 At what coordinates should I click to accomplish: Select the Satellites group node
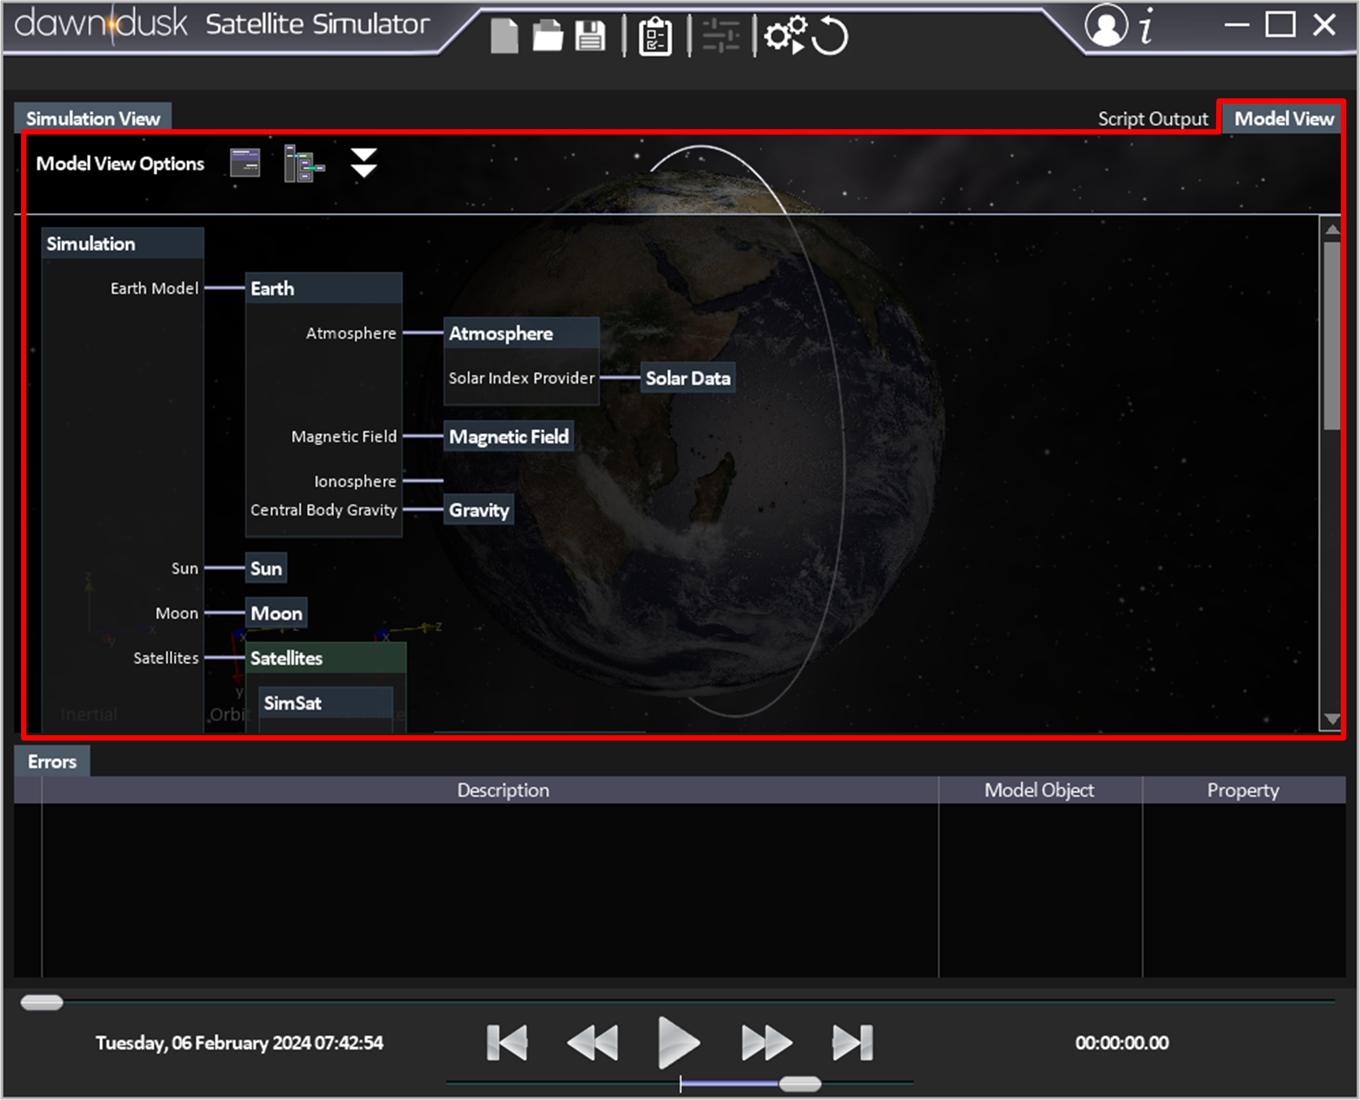(x=325, y=658)
